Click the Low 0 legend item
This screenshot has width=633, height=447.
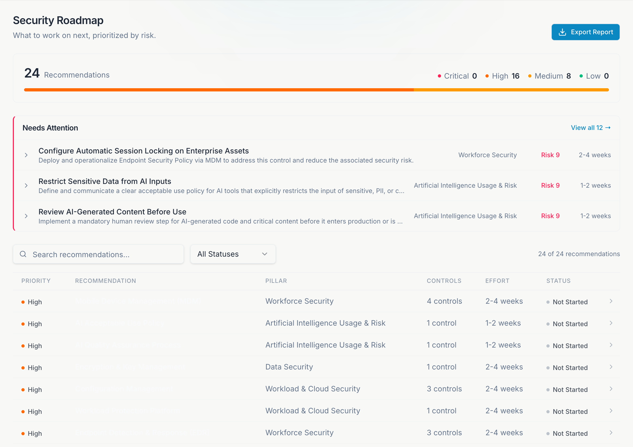tap(594, 76)
